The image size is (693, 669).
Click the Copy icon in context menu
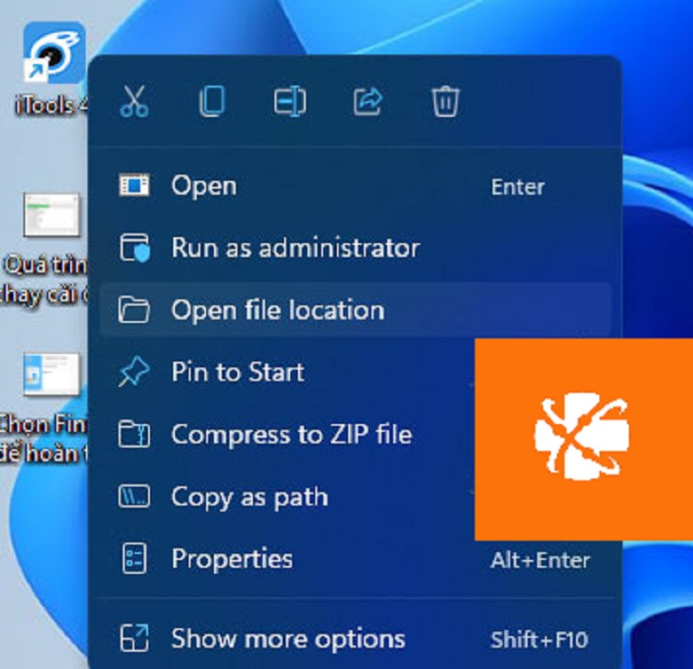[212, 101]
